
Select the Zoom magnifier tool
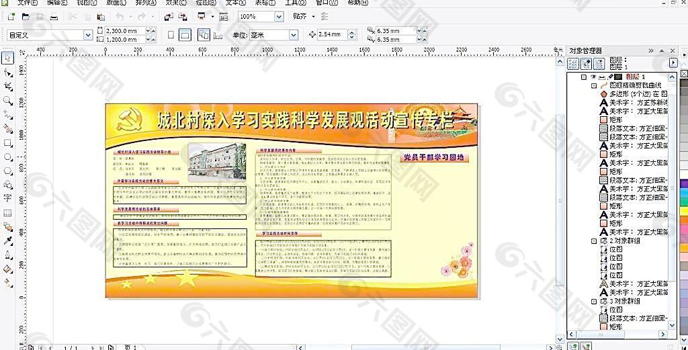[7, 100]
